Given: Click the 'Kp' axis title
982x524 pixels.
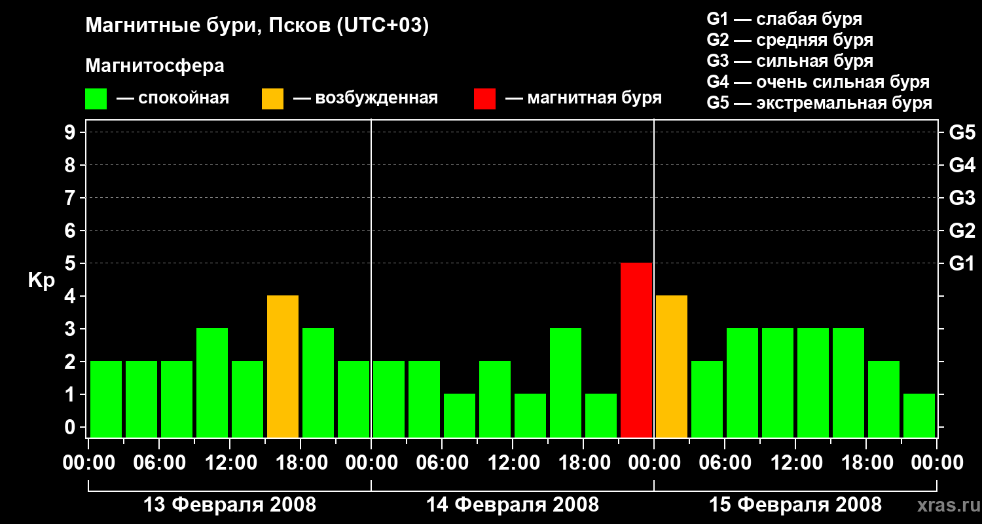Looking at the screenshot, I should pyautogui.click(x=42, y=280).
